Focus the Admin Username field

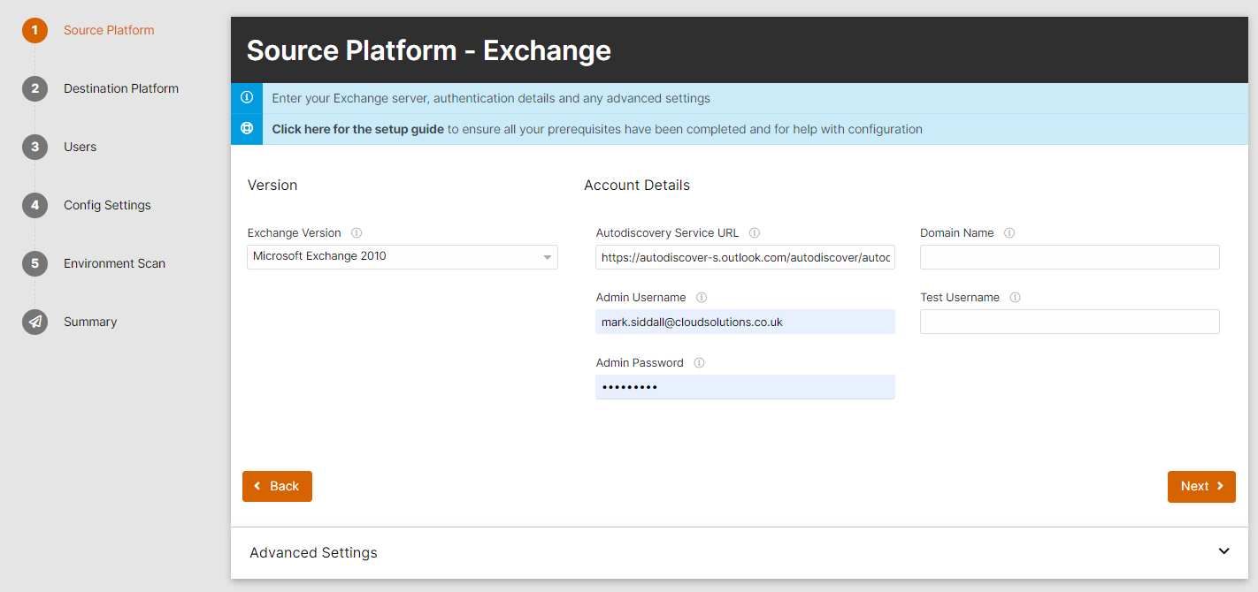click(x=745, y=322)
